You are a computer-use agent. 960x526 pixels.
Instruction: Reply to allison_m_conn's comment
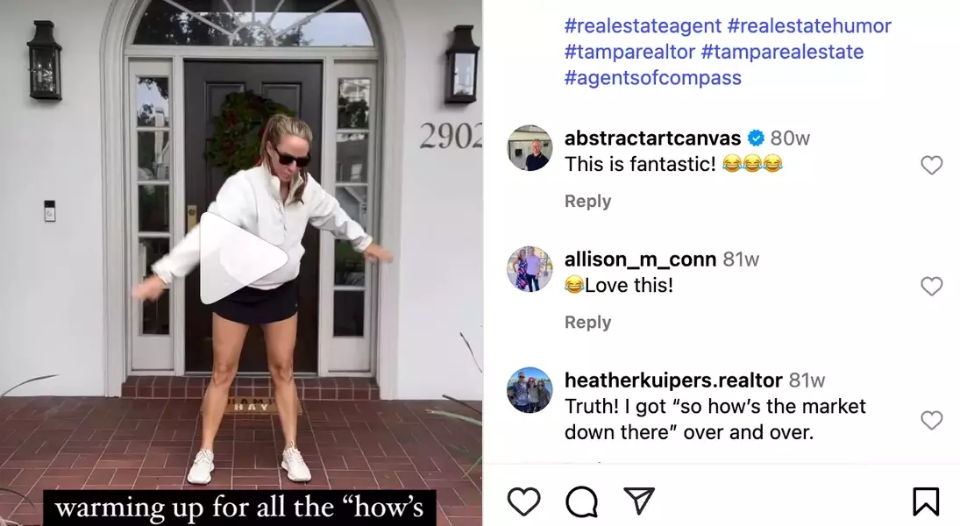[x=587, y=323]
